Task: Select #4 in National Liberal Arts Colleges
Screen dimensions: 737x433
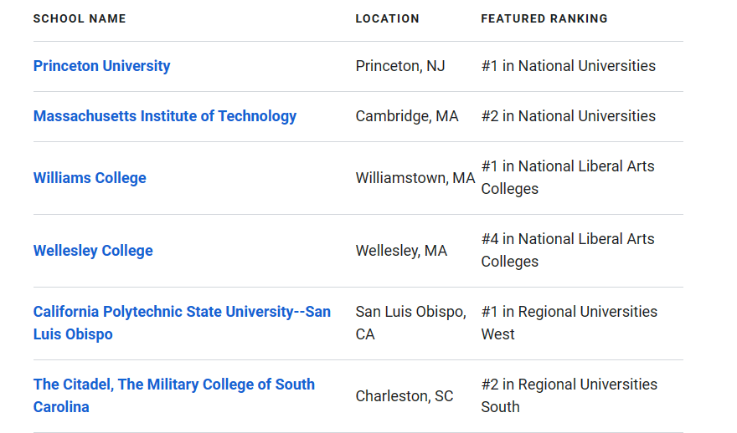Action: pyautogui.click(x=568, y=250)
